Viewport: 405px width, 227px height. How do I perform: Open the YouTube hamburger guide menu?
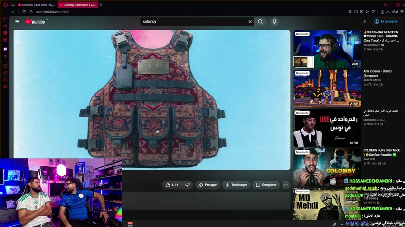tap(17, 22)
